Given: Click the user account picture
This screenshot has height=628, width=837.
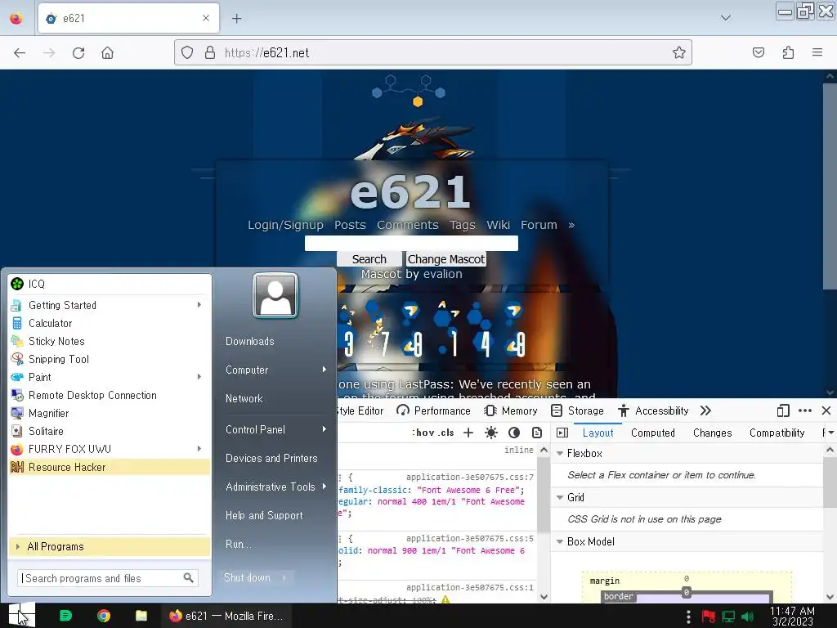Looking at the screenshot, I should point(275,294).
